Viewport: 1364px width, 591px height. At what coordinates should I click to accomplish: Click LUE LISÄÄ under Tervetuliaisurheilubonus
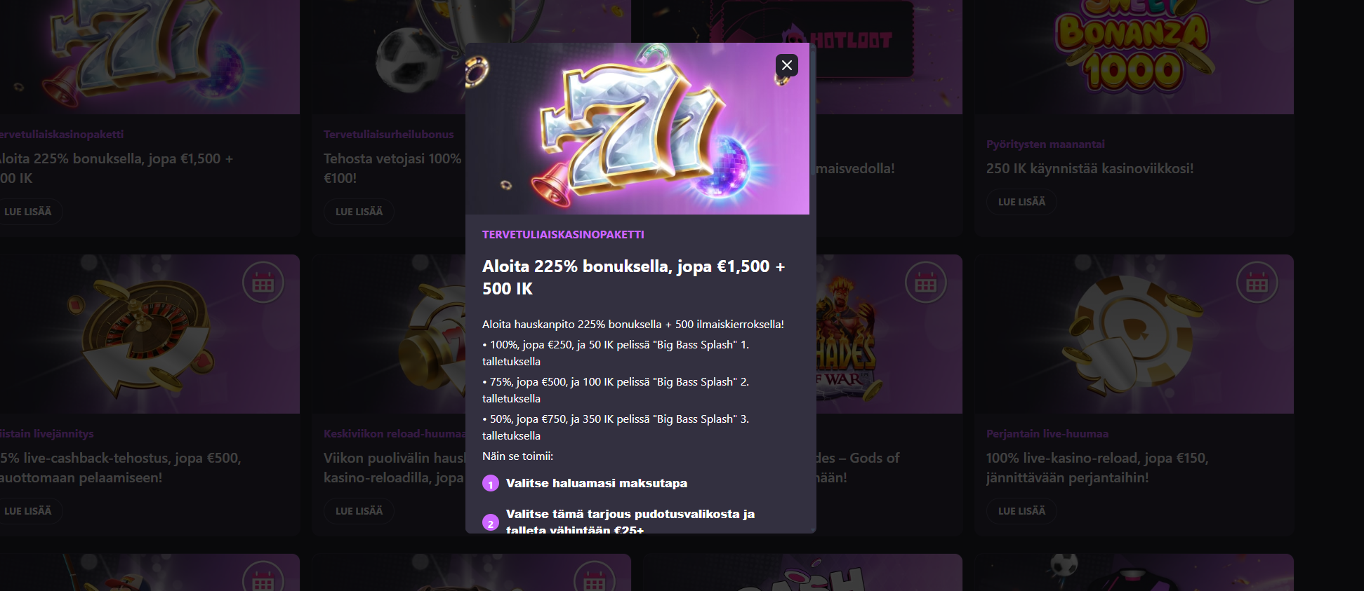click(x=359, y=212)
